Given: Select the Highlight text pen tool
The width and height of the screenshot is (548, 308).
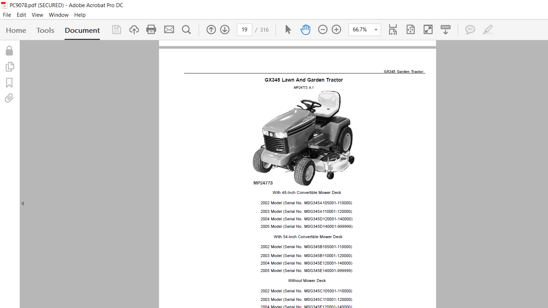Looking at the screenshot, I should [x=488, y=30].
